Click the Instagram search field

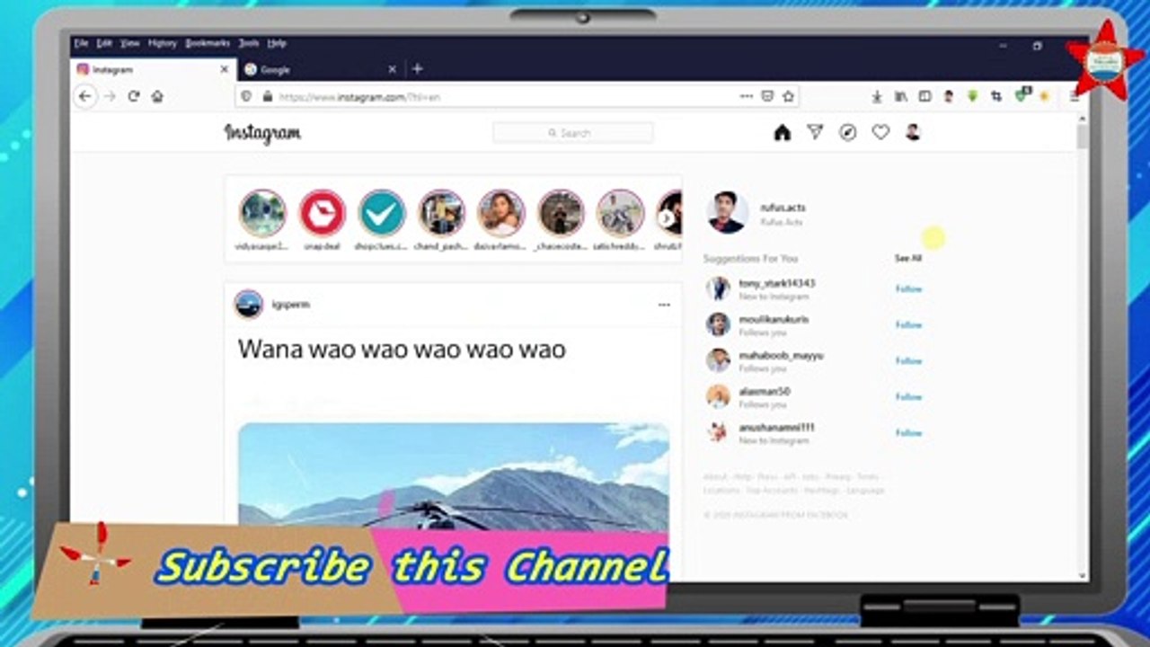[573, 133]
